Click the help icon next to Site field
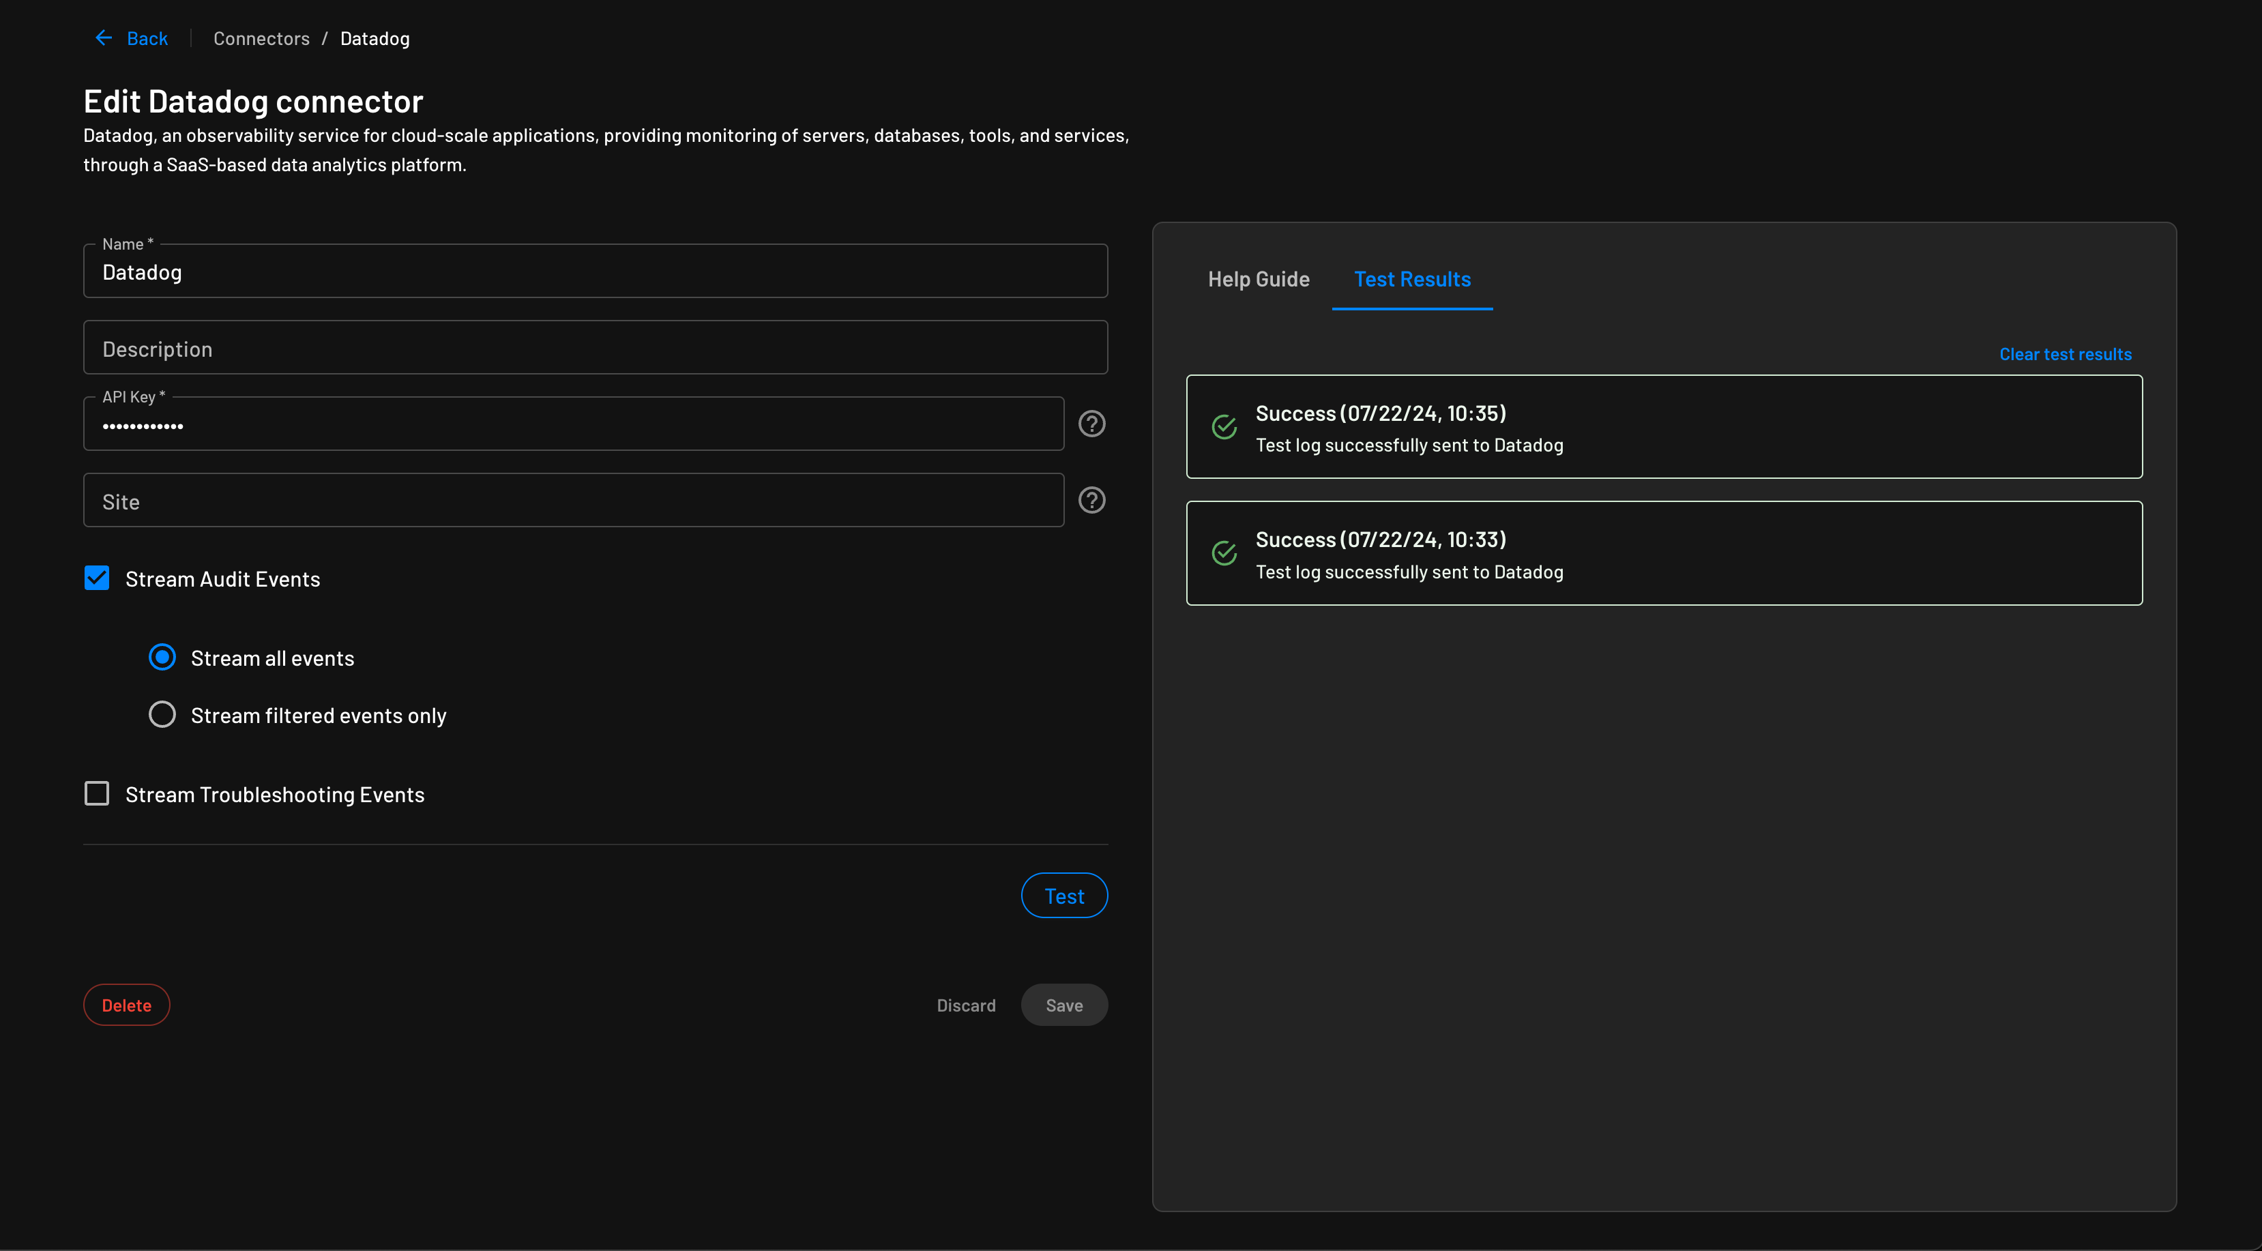2262x1251 pixels. click(x=1091, y=499)
